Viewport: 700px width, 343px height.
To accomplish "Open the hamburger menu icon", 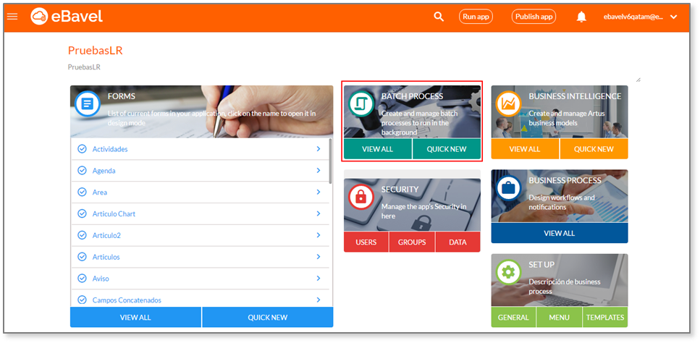I will [12, 17].
